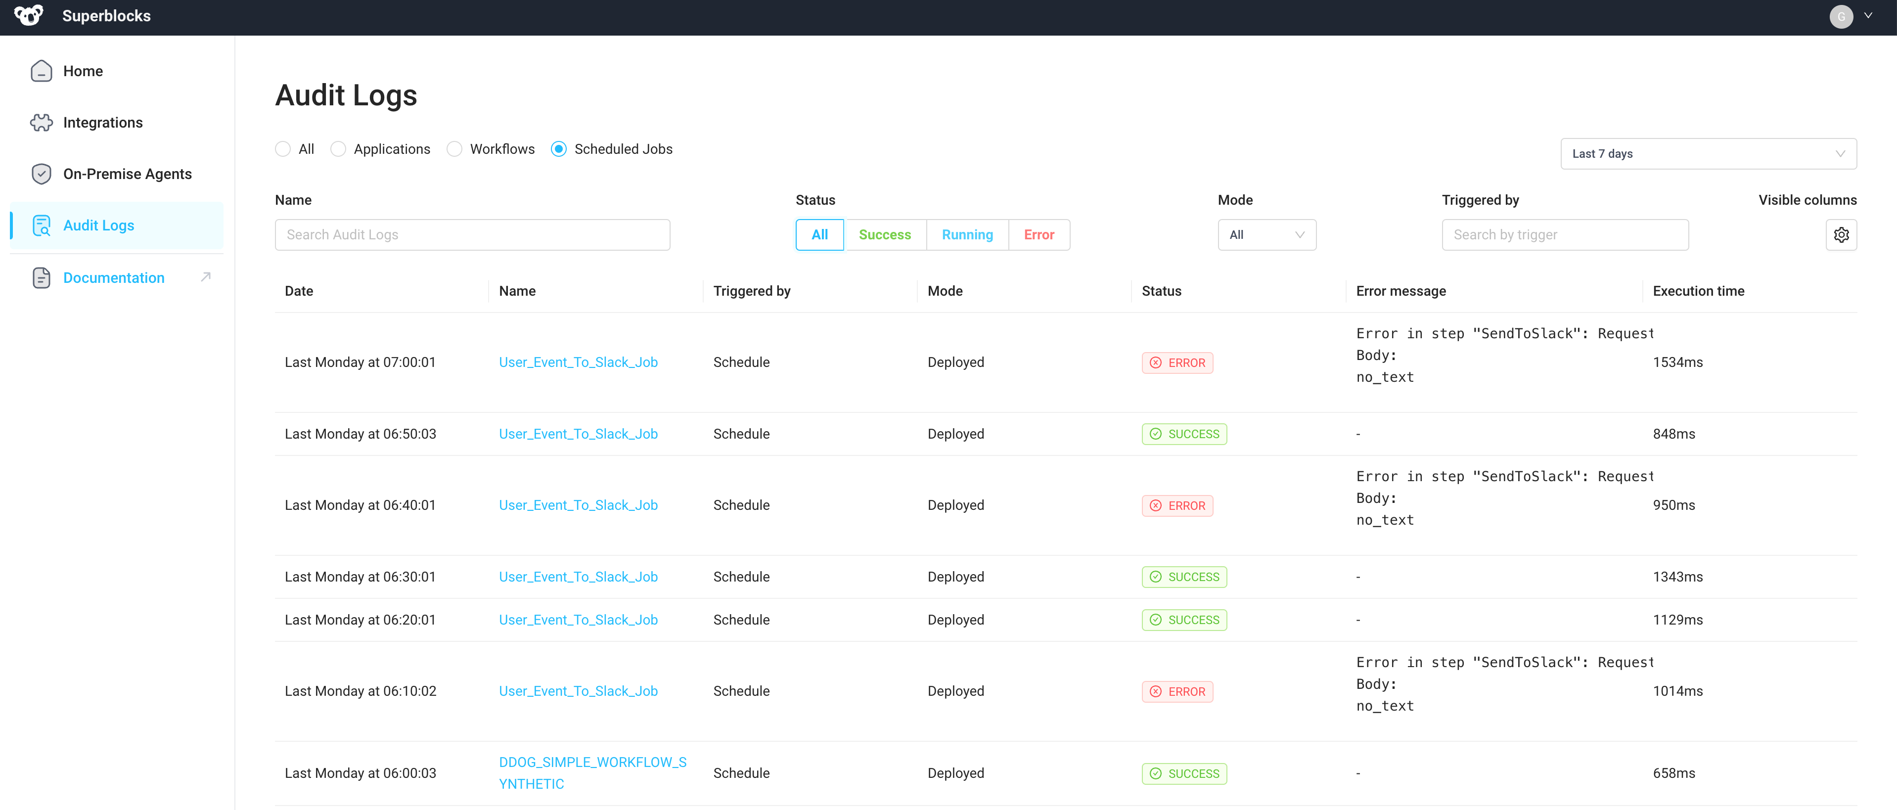Open the User_Event_To_Slack_Job job link
Image resolution: width=1897 pixels, height=810 pixels.
[x=577, y=361]
